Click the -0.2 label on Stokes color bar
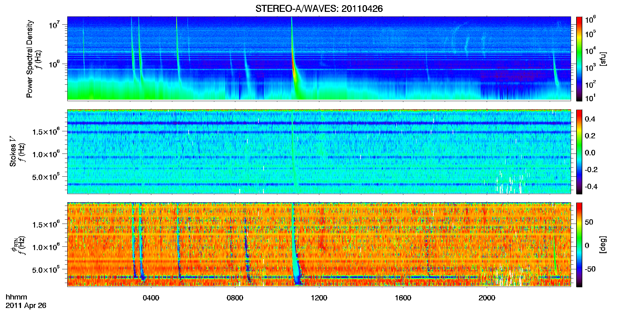638x329 pixels. click(x=591, y=170)
